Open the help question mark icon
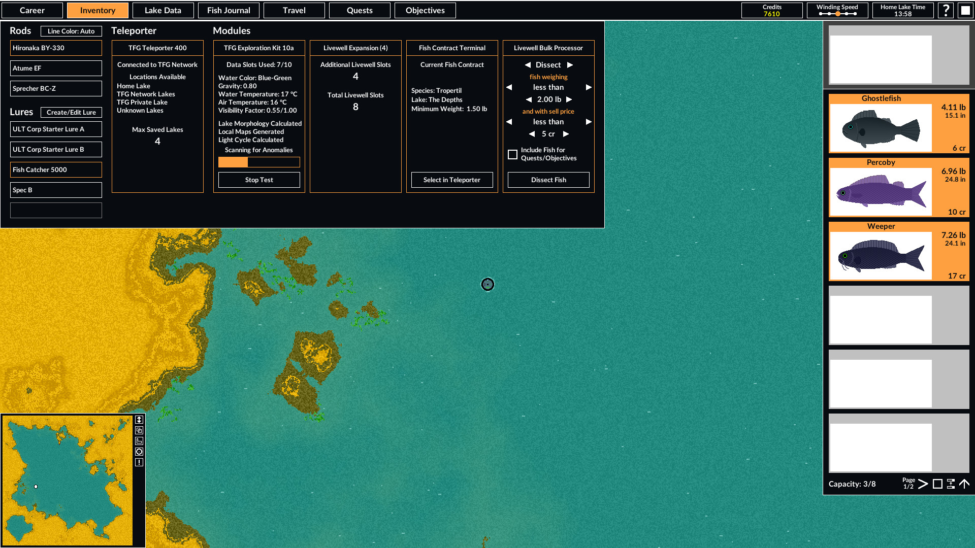Viewport: 975px width, 548px height. 945,10
